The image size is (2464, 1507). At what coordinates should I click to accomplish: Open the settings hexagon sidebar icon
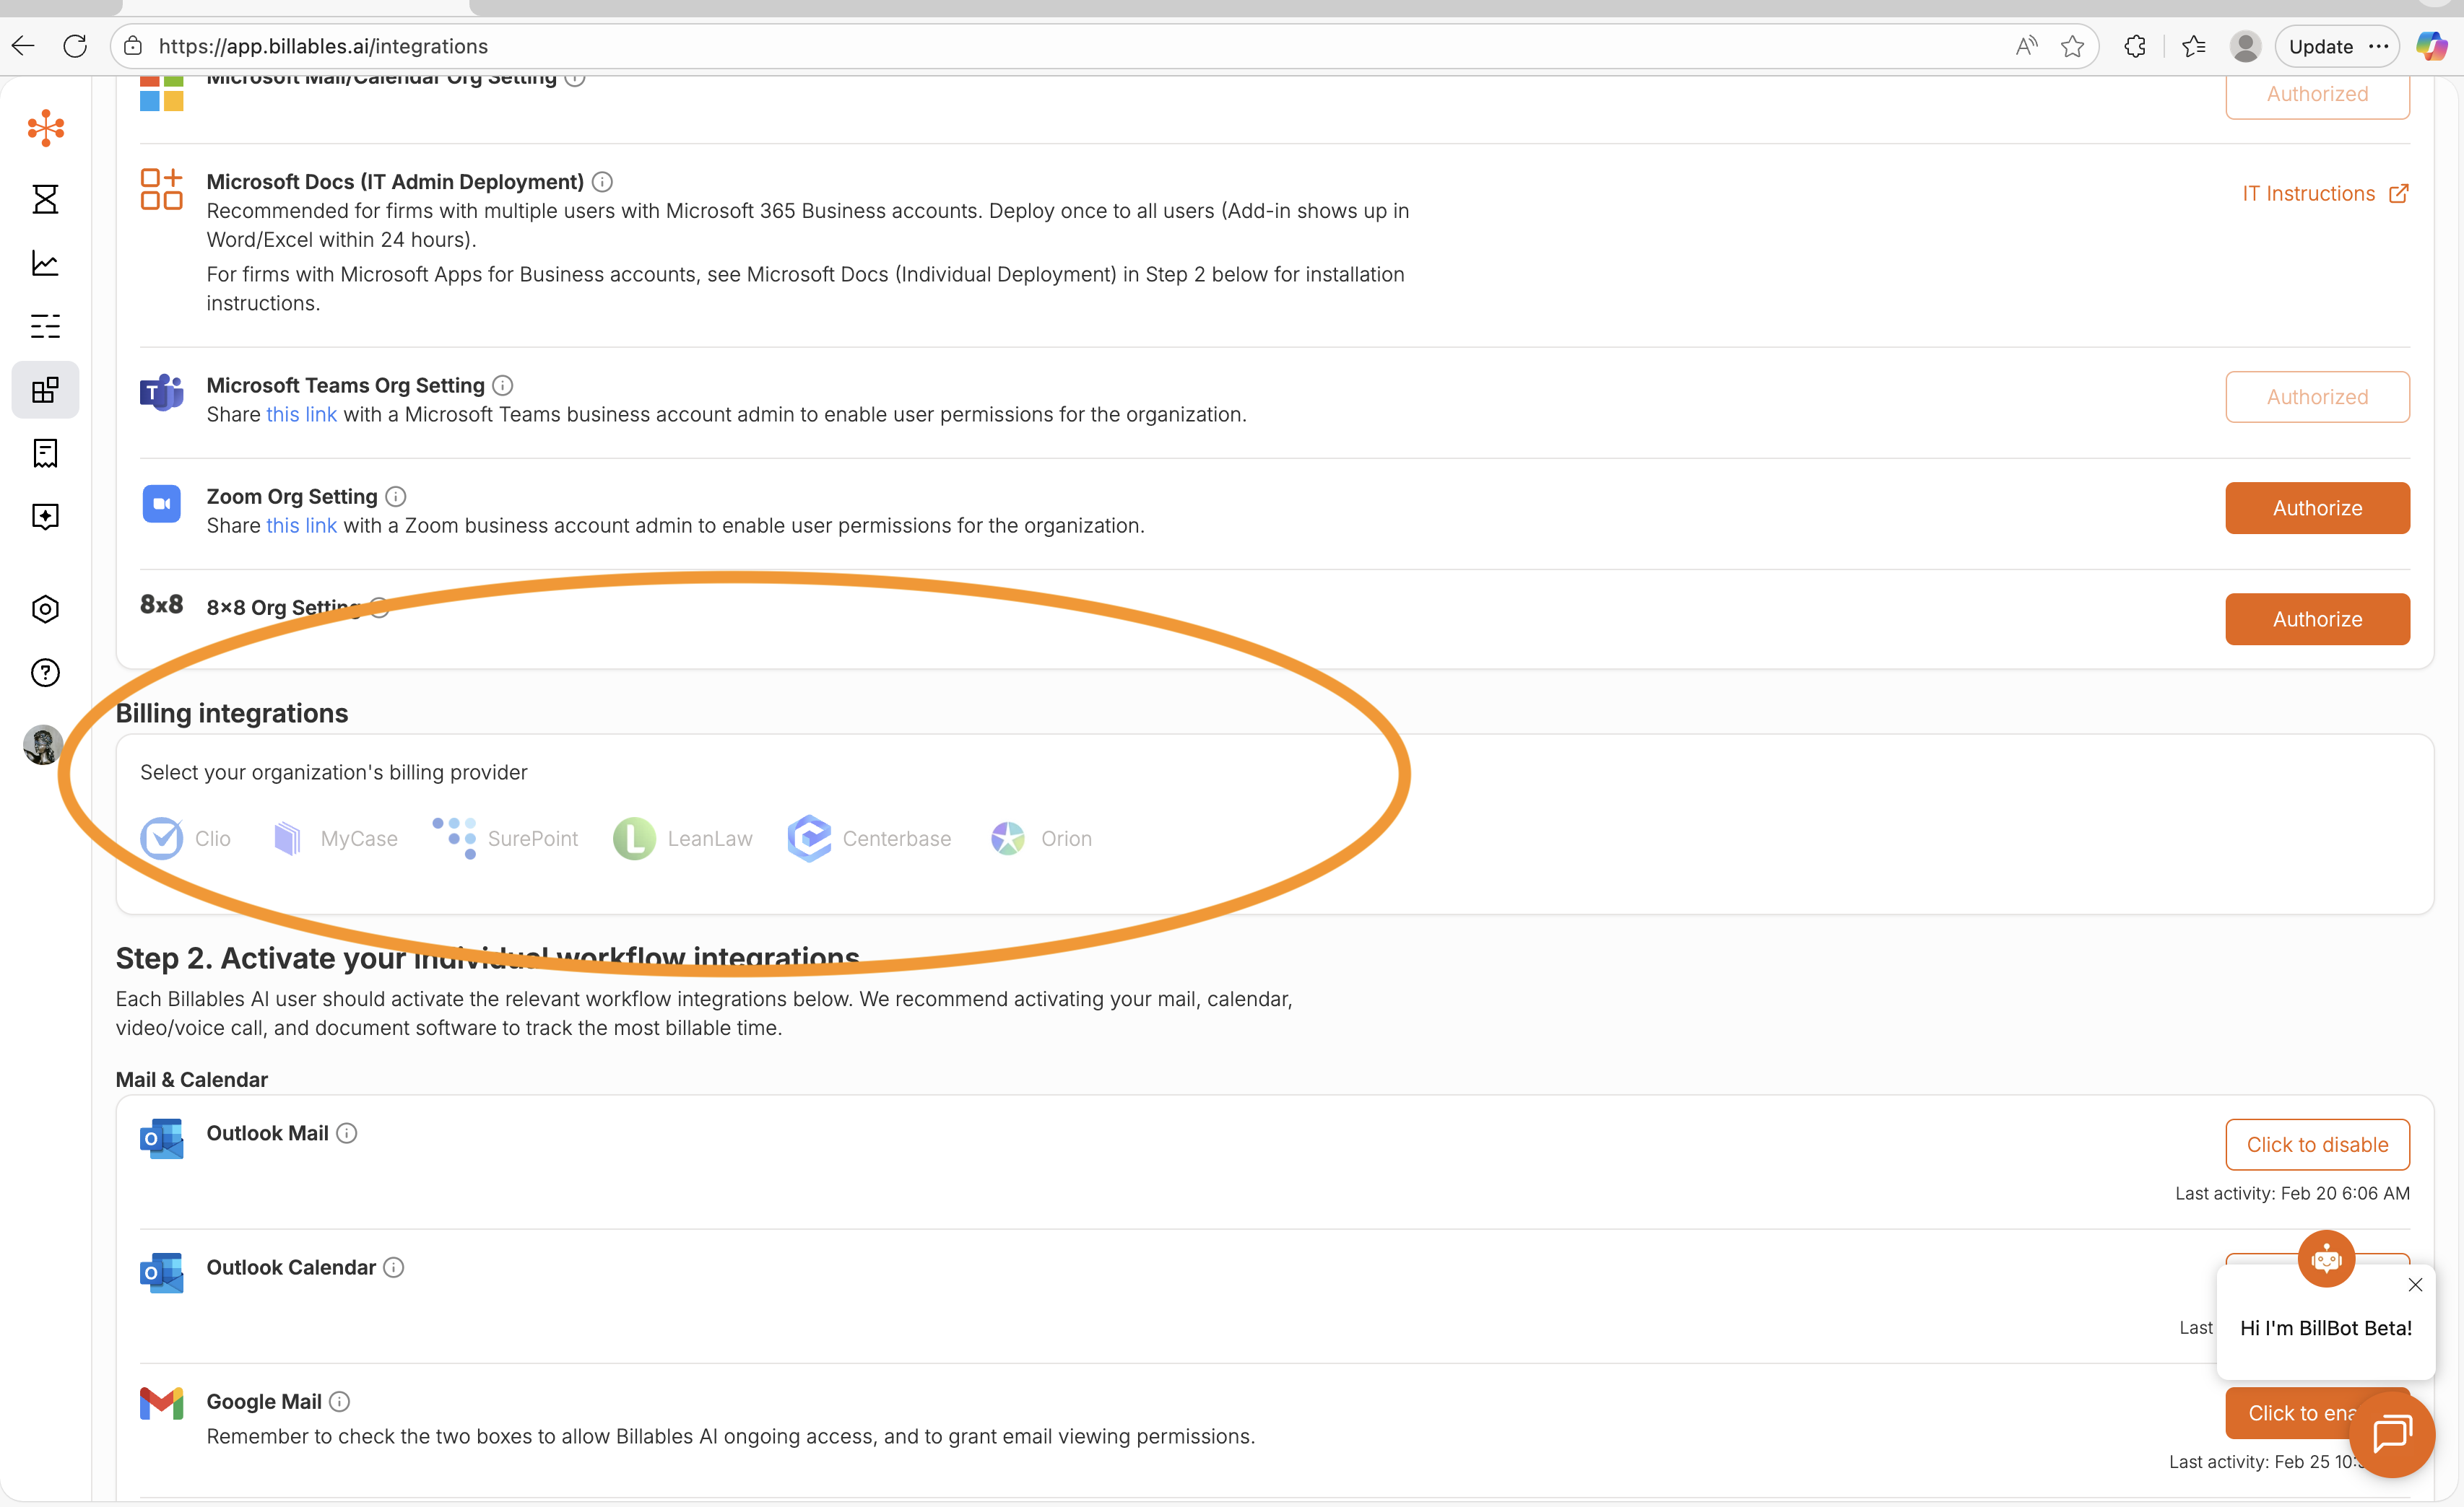tap(45, 608)
